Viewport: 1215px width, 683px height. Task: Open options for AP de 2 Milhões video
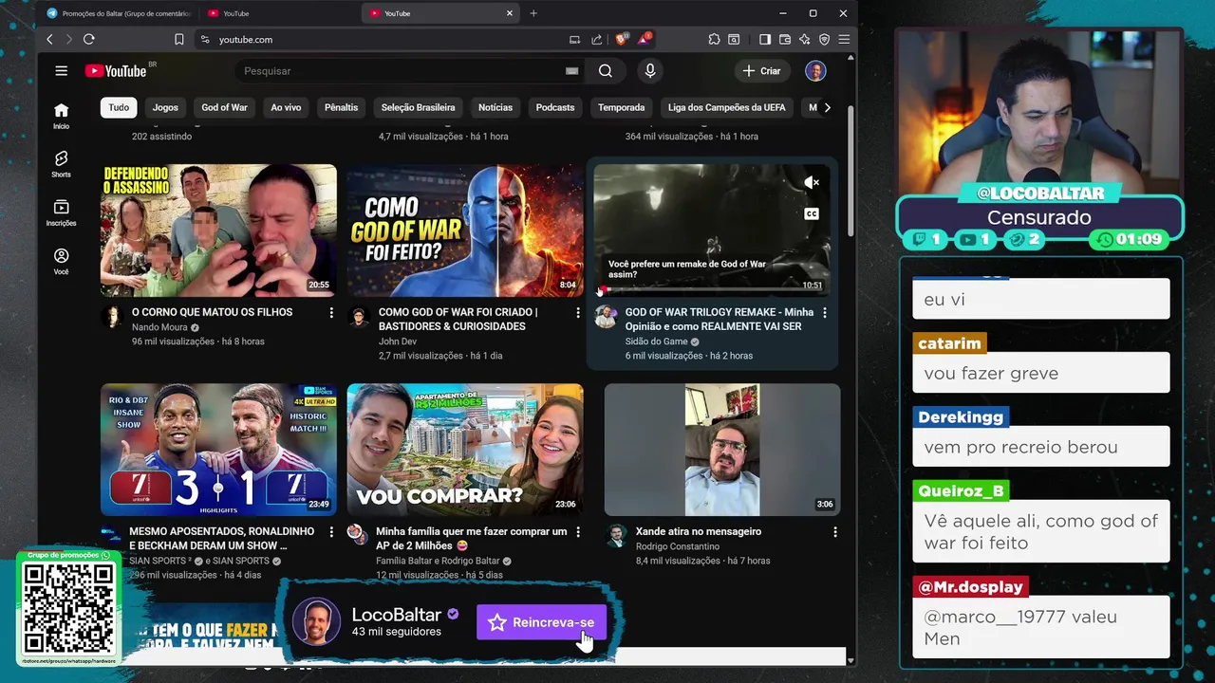point(578,532)
